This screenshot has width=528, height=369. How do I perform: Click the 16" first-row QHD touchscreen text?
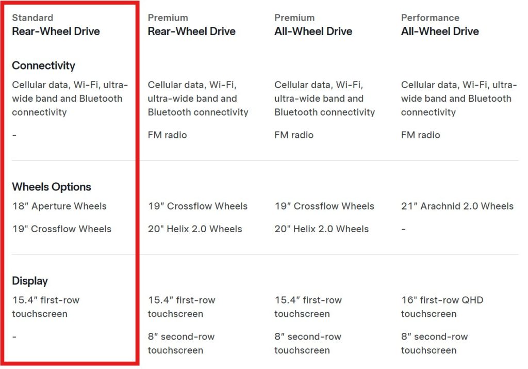click(442, 307)
